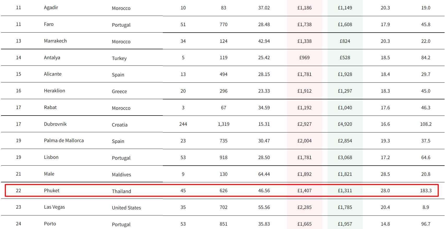Select the United States country cell
The image size is (448, 229).
[126, 208]
